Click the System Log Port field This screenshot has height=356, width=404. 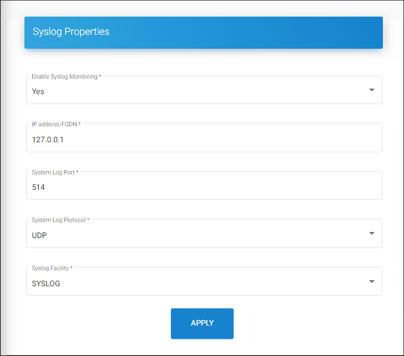pyautogui.click(x=204, y=187)
